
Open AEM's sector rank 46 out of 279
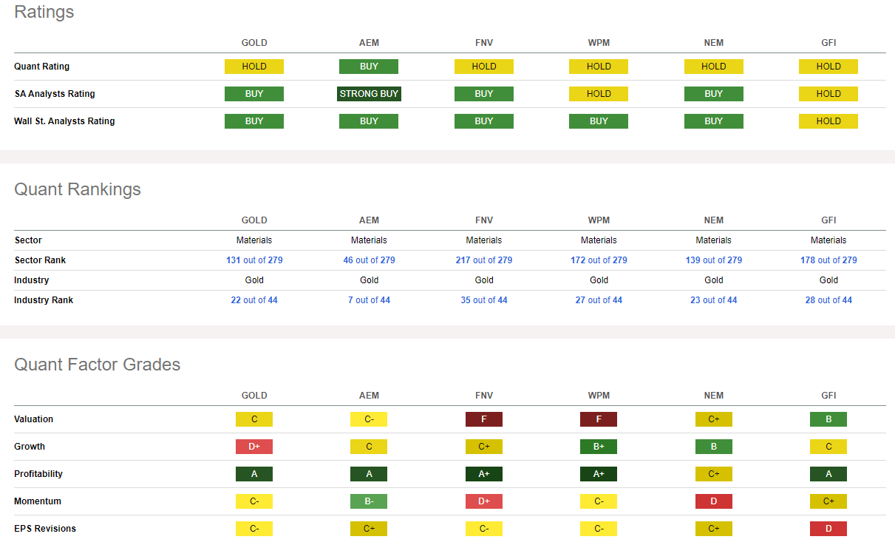(369, 260)
